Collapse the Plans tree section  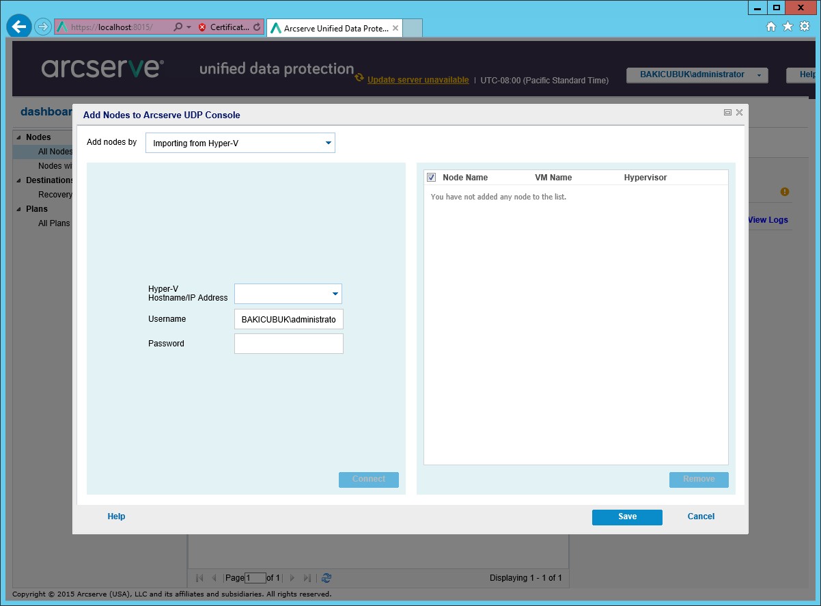tap(19, 209)
